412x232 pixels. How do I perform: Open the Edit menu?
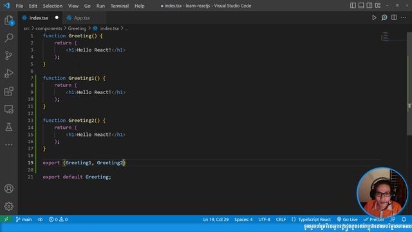point(33,6)
